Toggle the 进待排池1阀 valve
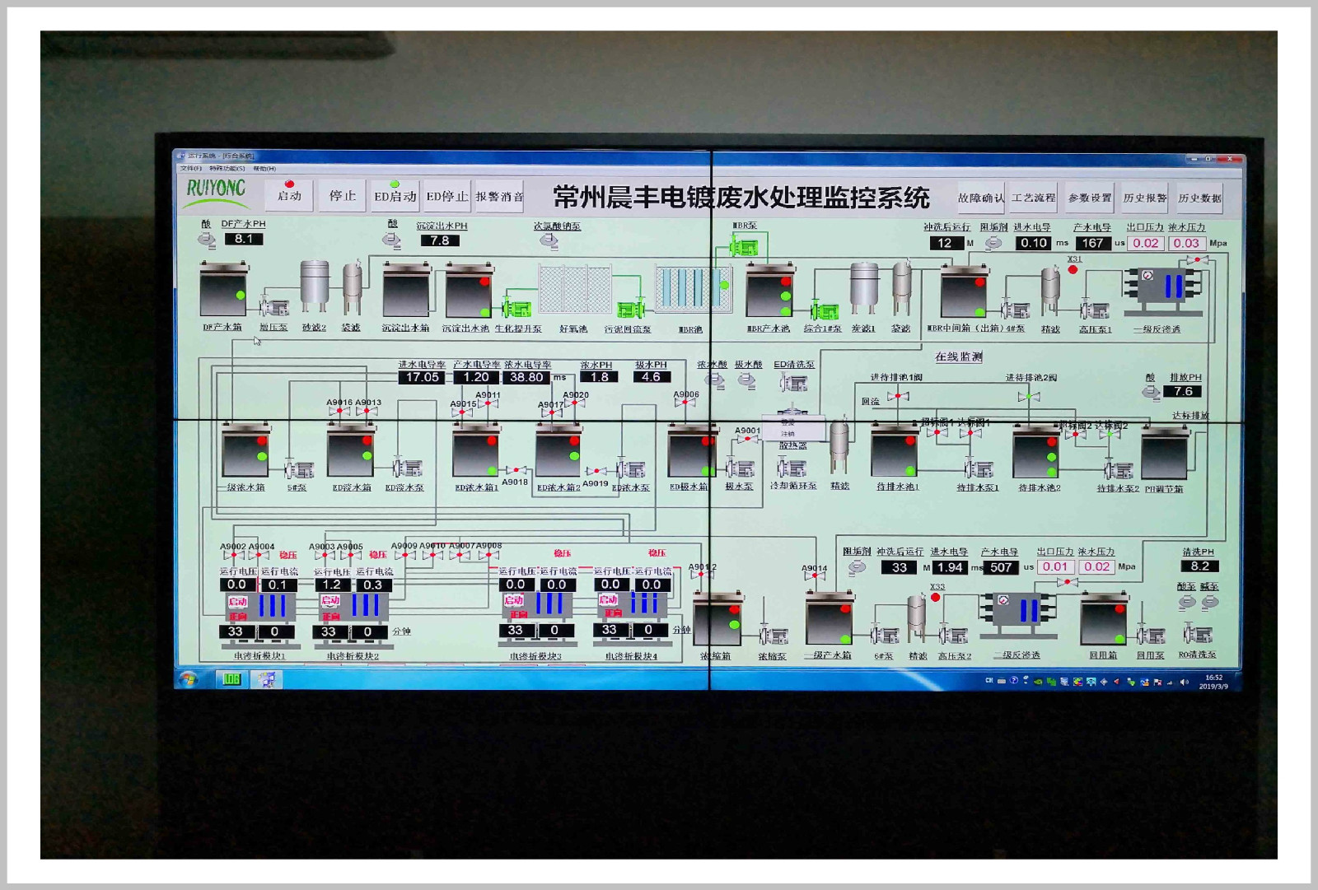 pos(898,396)
